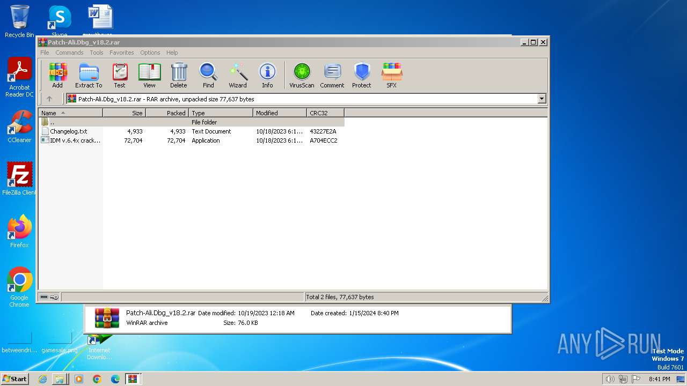Screen dimensions: 687x386
Task: Create SFX archive via toolbar
Action: click(x=392, y=76)
